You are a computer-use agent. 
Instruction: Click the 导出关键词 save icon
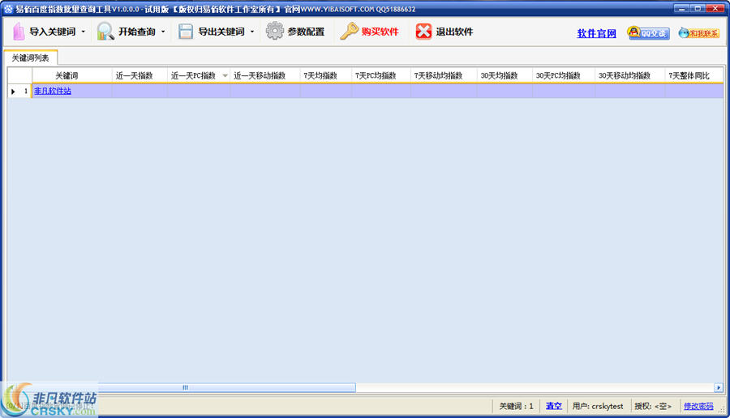pos(185,32)
